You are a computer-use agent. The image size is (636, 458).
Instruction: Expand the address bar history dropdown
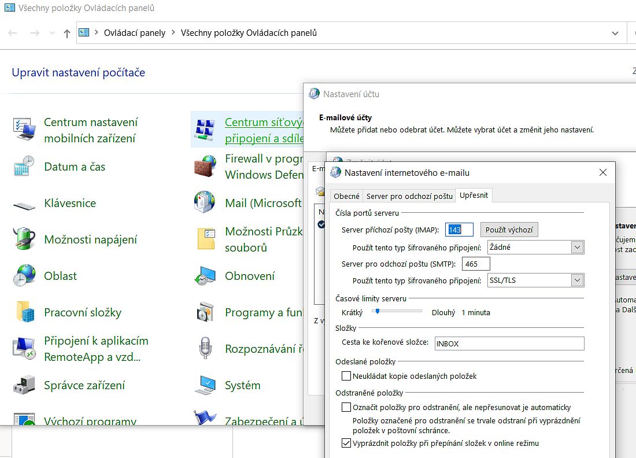tap(615, 33)
